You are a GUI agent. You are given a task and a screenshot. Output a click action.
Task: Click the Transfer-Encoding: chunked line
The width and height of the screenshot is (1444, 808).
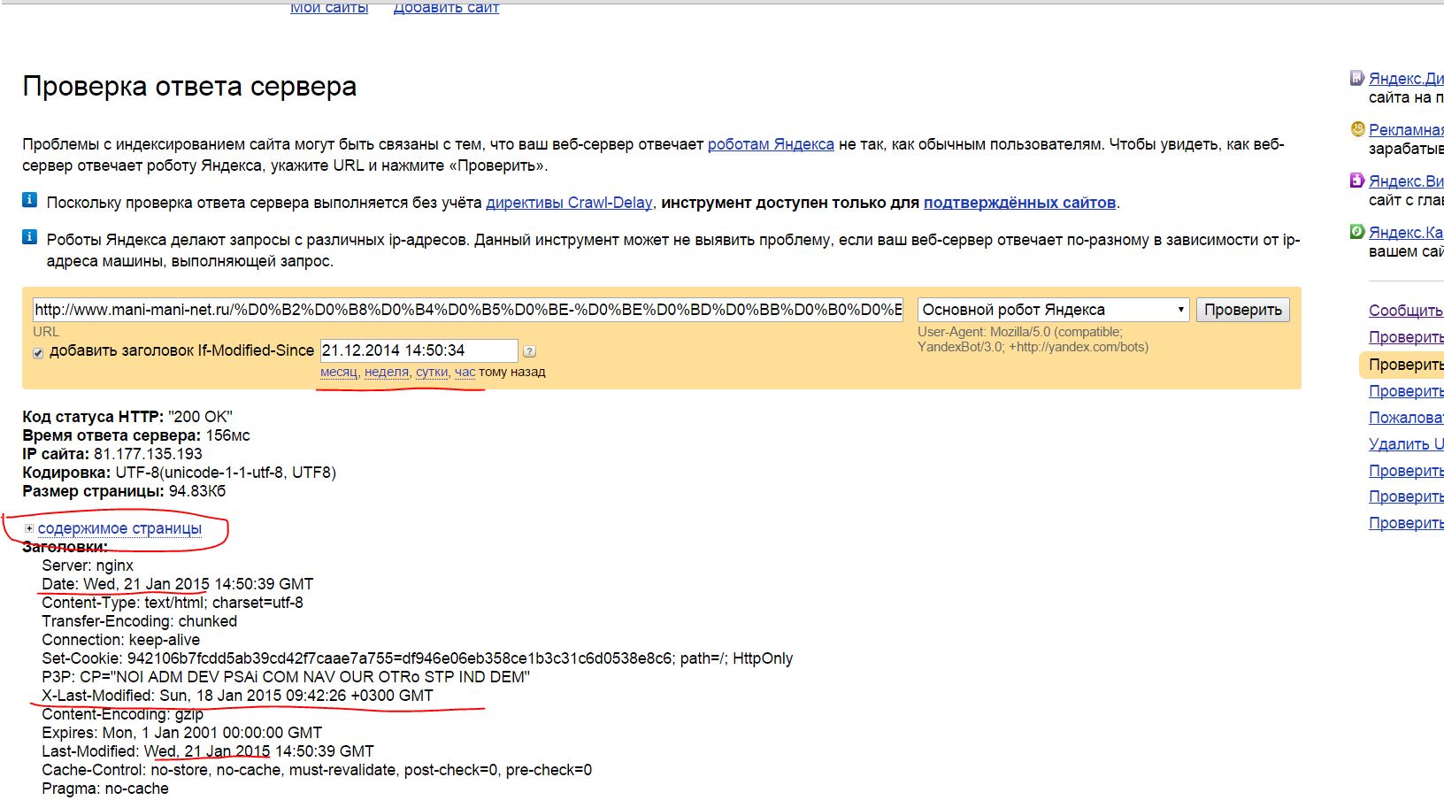pyautogui.click(x=139, y=621)
